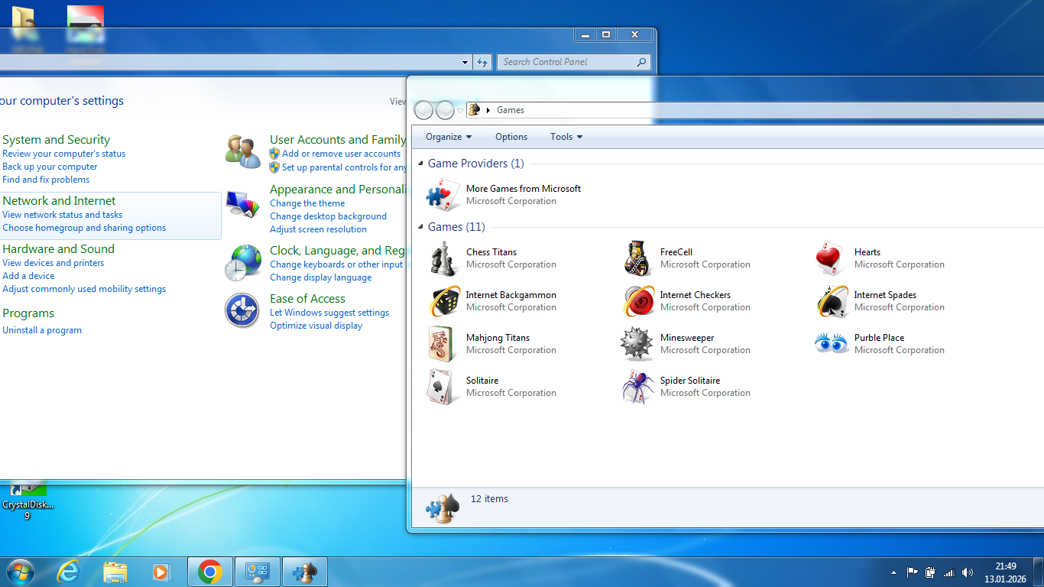
Task: Open the Internet Backgammon dice icon
Action: (444, 301)
